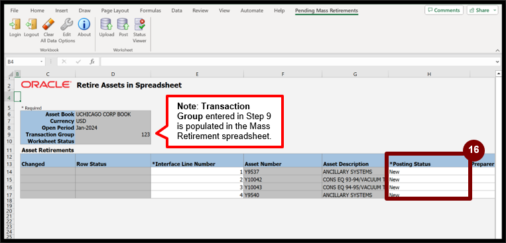The height and width of the screenshot is (243, 506).
Task: Select column G header
Action: 355,74
